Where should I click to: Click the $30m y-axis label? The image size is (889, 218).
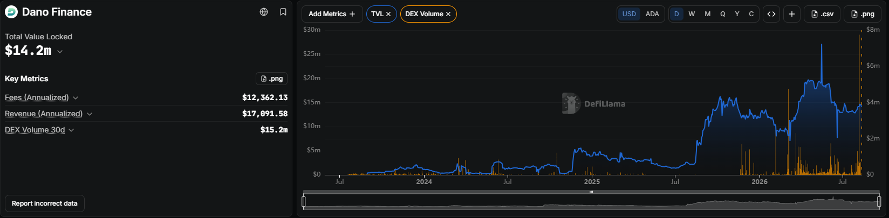(312, 30)
